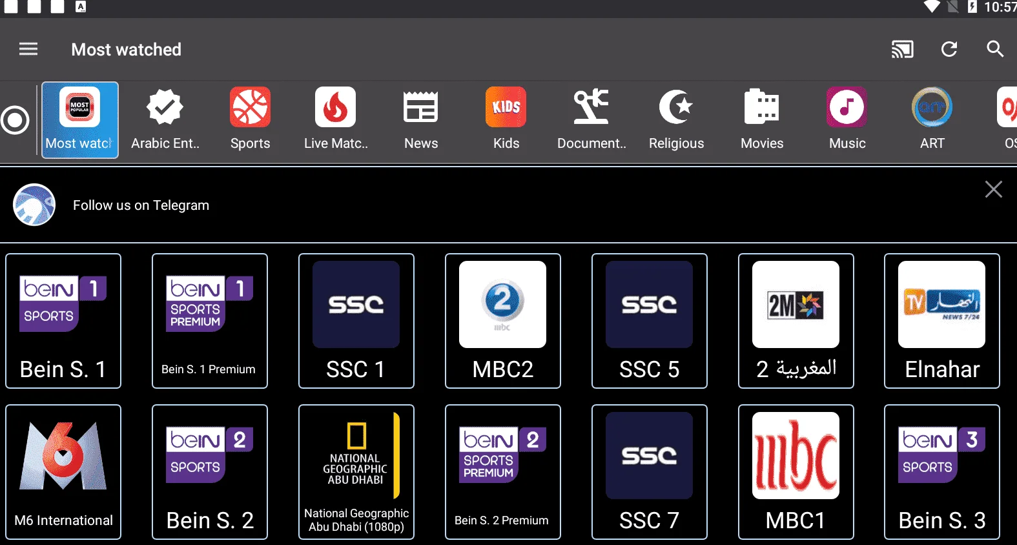The image size is (1017, 545).
Task: Tap the circular icon left of Most watched
Action: pos(15,120)
